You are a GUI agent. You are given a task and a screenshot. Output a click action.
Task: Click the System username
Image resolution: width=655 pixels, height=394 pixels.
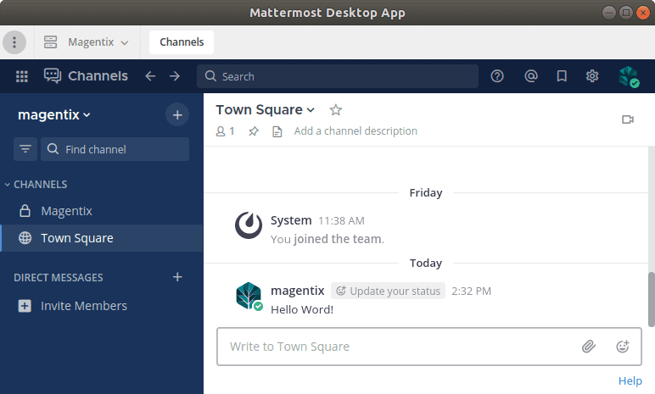(291, 220)
